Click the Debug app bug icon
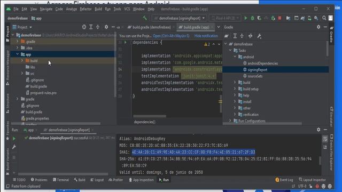Viewport: 342px width, 192px height. tap(252, 18)
